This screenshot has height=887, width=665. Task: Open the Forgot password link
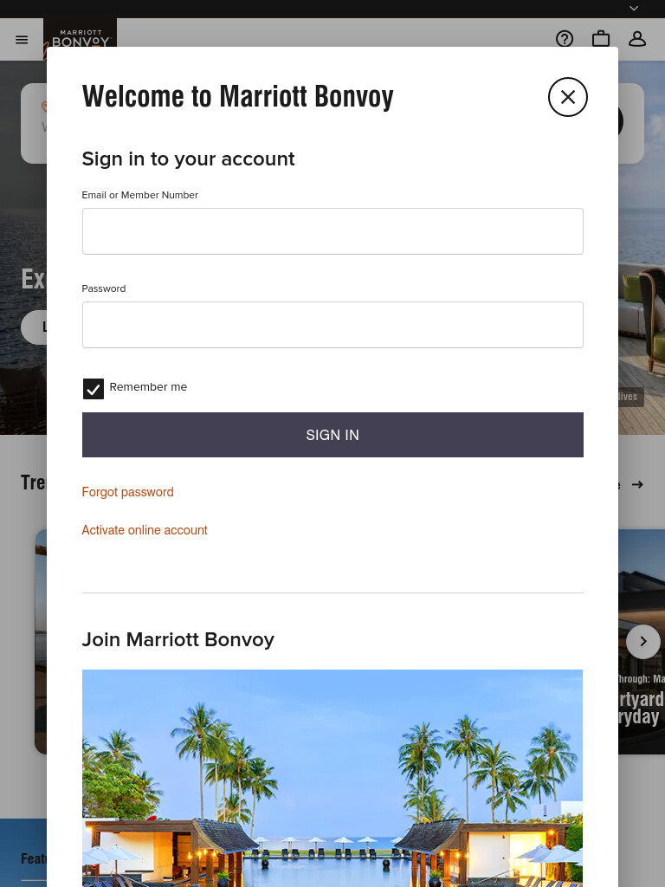128,492
